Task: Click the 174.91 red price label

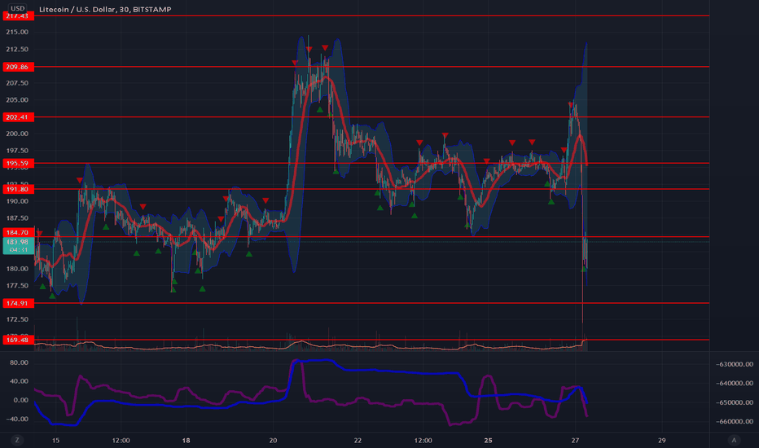Action: tap(19, 303)
